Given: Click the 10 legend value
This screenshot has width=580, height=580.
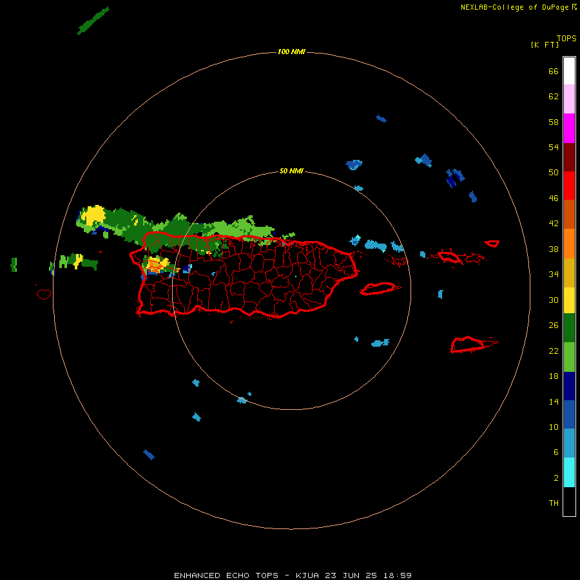Looking at the screenshot, I should pyautogui.click(x=554, y=427).
